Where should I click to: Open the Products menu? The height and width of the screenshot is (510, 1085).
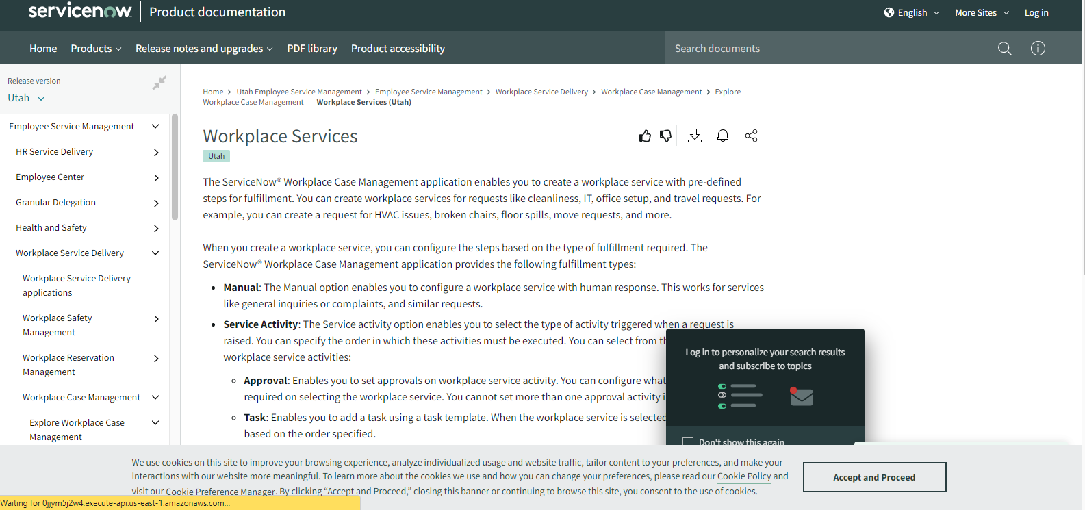tap(96, 49)
